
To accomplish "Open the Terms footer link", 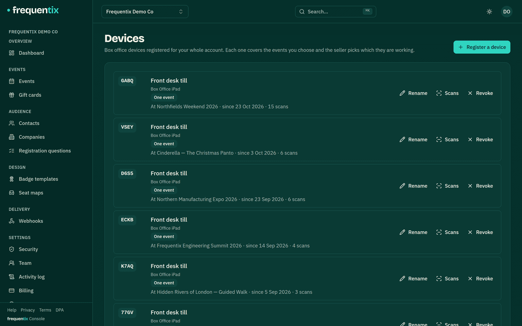I will pyautogui.click(x=45, y=310).
